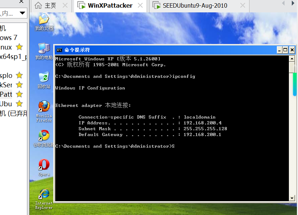This screenshot has height=215, width=298.
Task: Select the 回收站 recycle bin icon
Action: coord(44,80)
